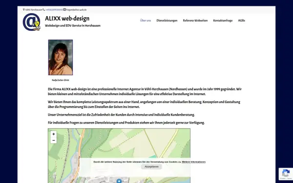
Task: Click the sentence starting Für individuelle Fragen
Action: [x=126, y=122]
